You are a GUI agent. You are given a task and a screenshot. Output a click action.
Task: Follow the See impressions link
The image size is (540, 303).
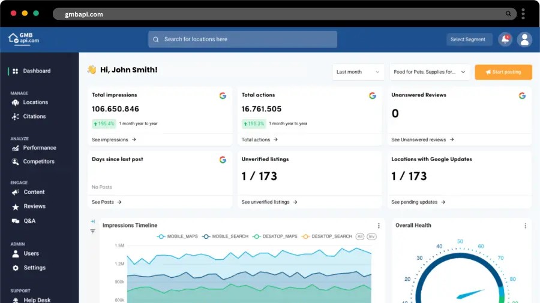[113, 140]
